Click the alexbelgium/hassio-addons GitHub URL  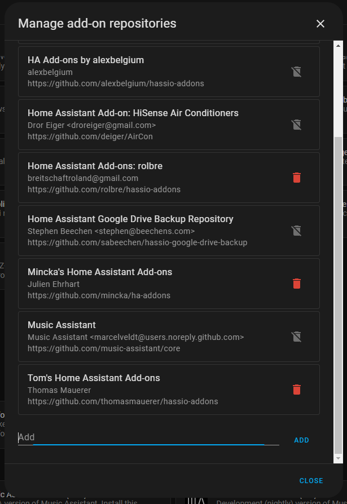pos(116,83)
